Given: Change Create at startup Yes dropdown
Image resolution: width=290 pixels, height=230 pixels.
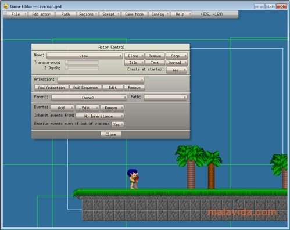Looking at the screenshot, I should coord(177,70).
